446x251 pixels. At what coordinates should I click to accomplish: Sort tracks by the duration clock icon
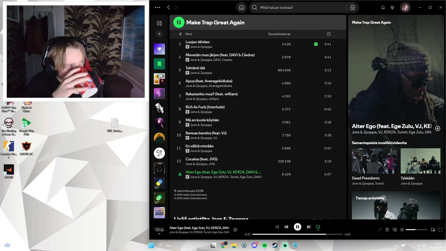[329, 34]
